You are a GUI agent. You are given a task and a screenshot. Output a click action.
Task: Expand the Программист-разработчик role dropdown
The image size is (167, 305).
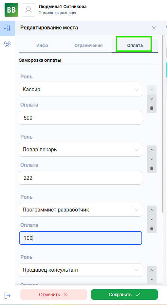pos(137,210)
